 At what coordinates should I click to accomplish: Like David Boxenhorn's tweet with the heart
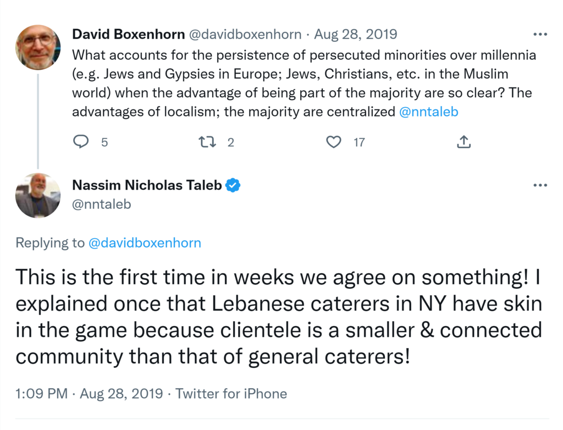pyautogui.click(x=333, y=142)
